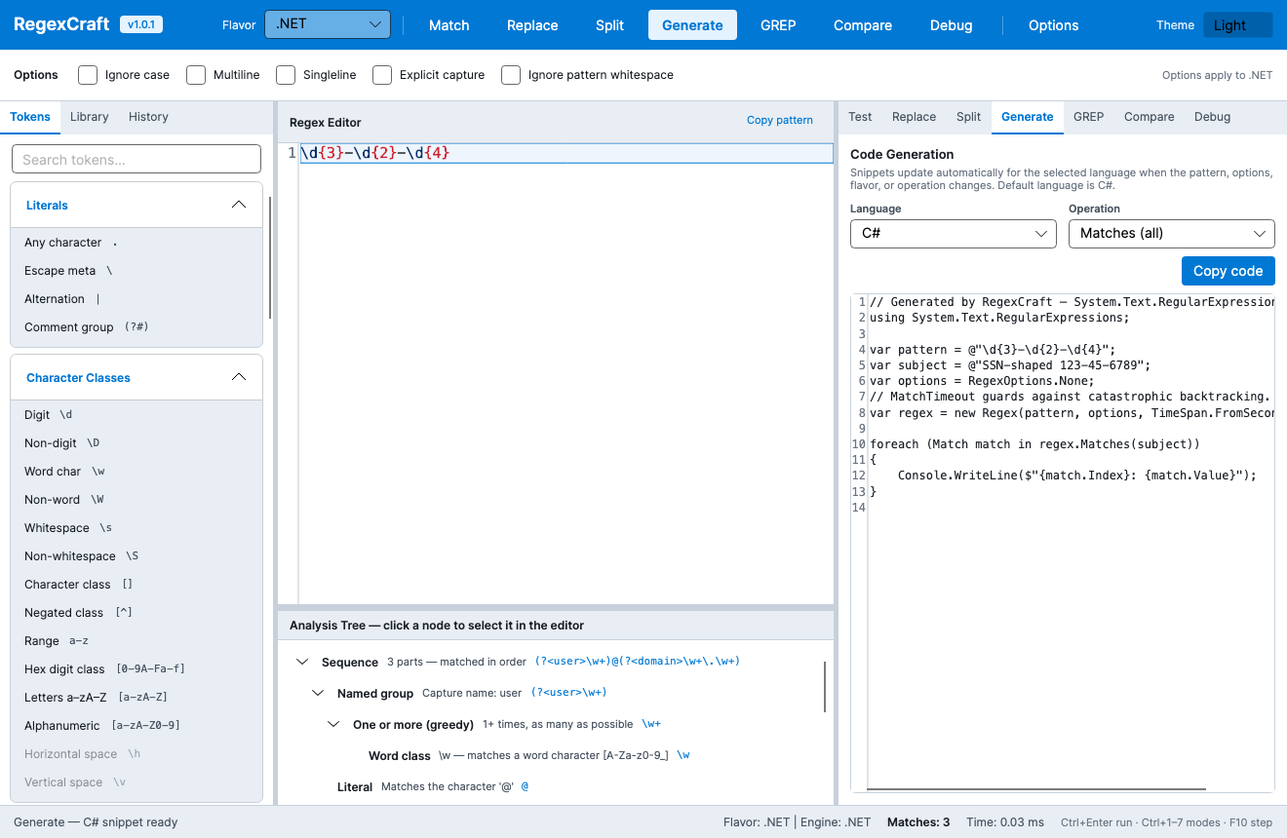The width and height of the screenshot is (1287, 838).
Task: Switch to the Replace tab in right panel
Action: [914, 117]
